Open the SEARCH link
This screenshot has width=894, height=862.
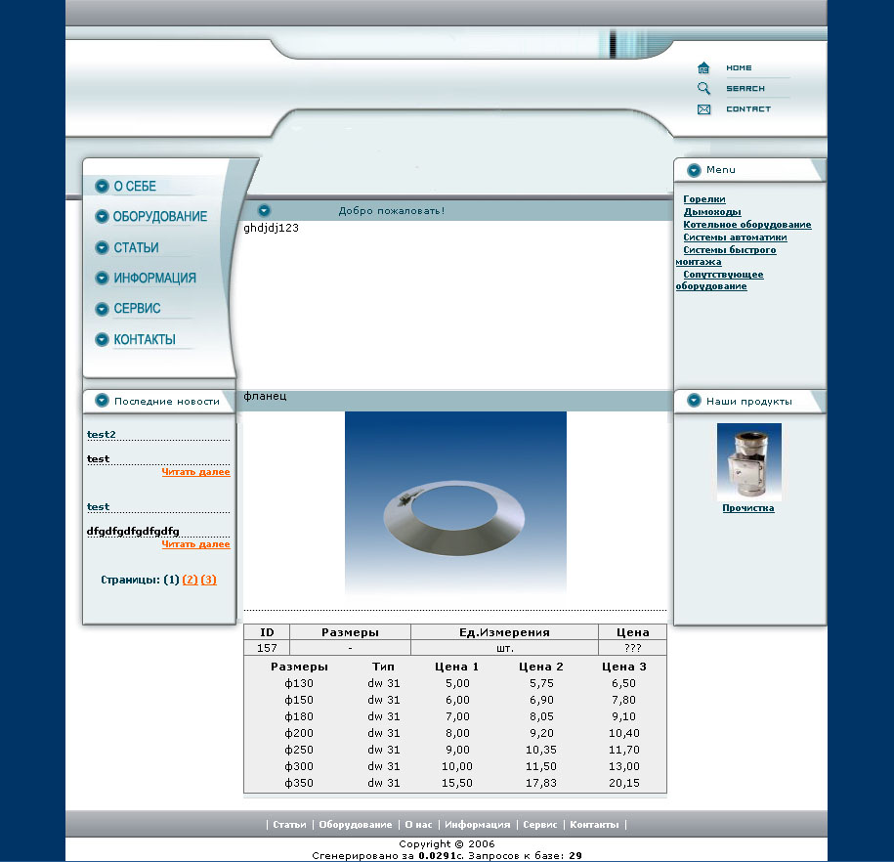(x=745, y=88)
